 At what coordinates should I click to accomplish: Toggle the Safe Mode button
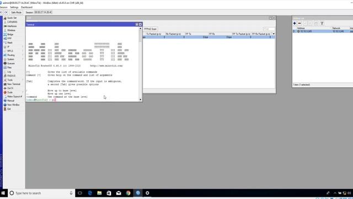[x=16, y=12]
